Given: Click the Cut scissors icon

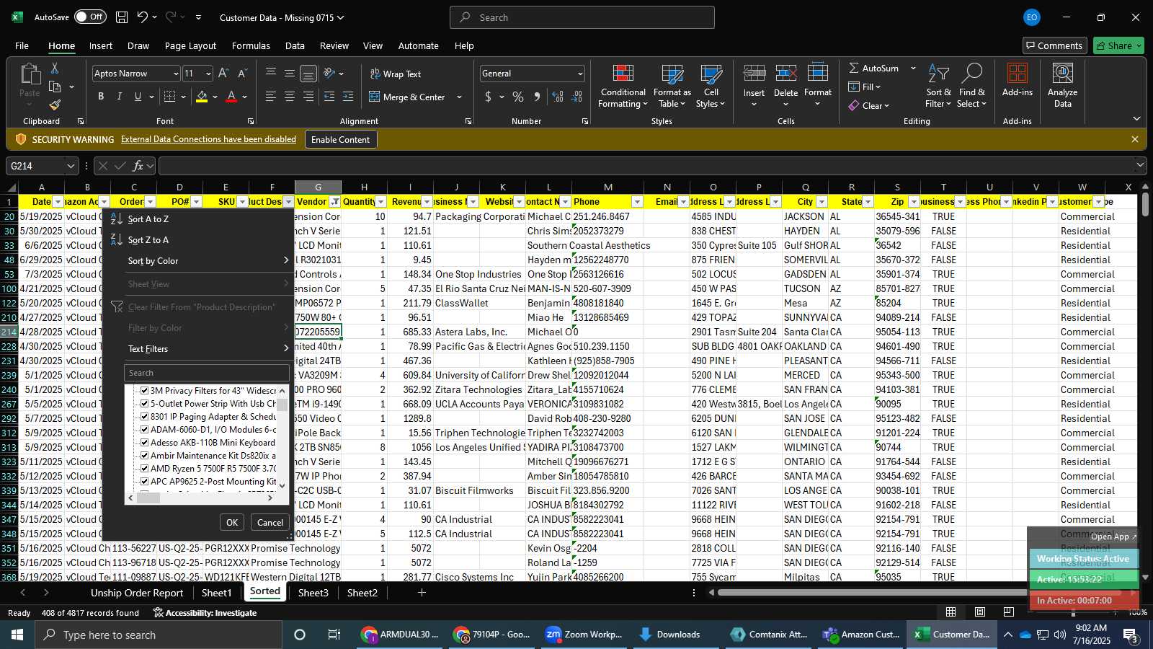Looking at the screenshot, I should (55, 69).
